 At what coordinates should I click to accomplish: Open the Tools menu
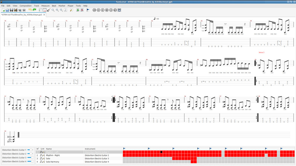tap(78, 6)
